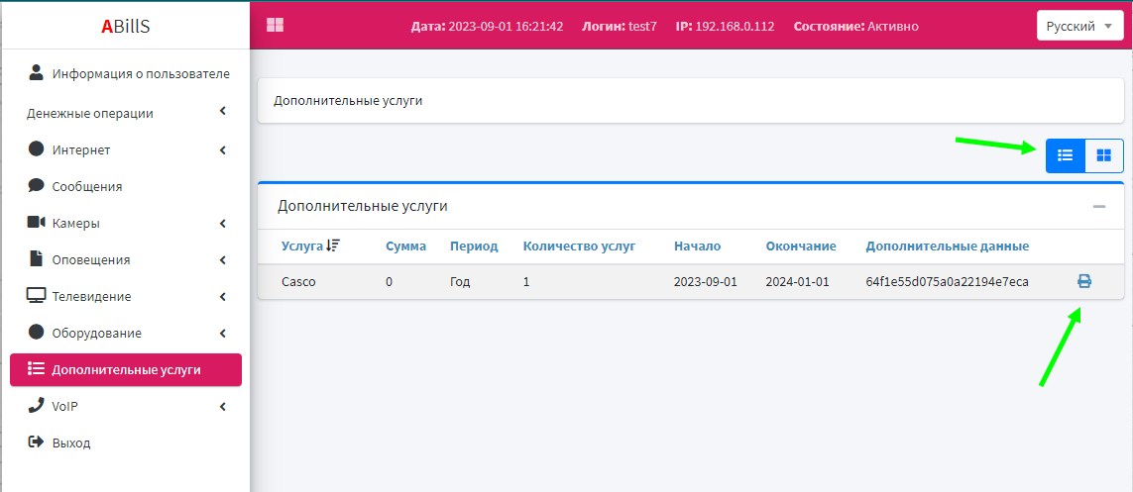
Task: Switch to list view toggle
Action: [1065, 155]
